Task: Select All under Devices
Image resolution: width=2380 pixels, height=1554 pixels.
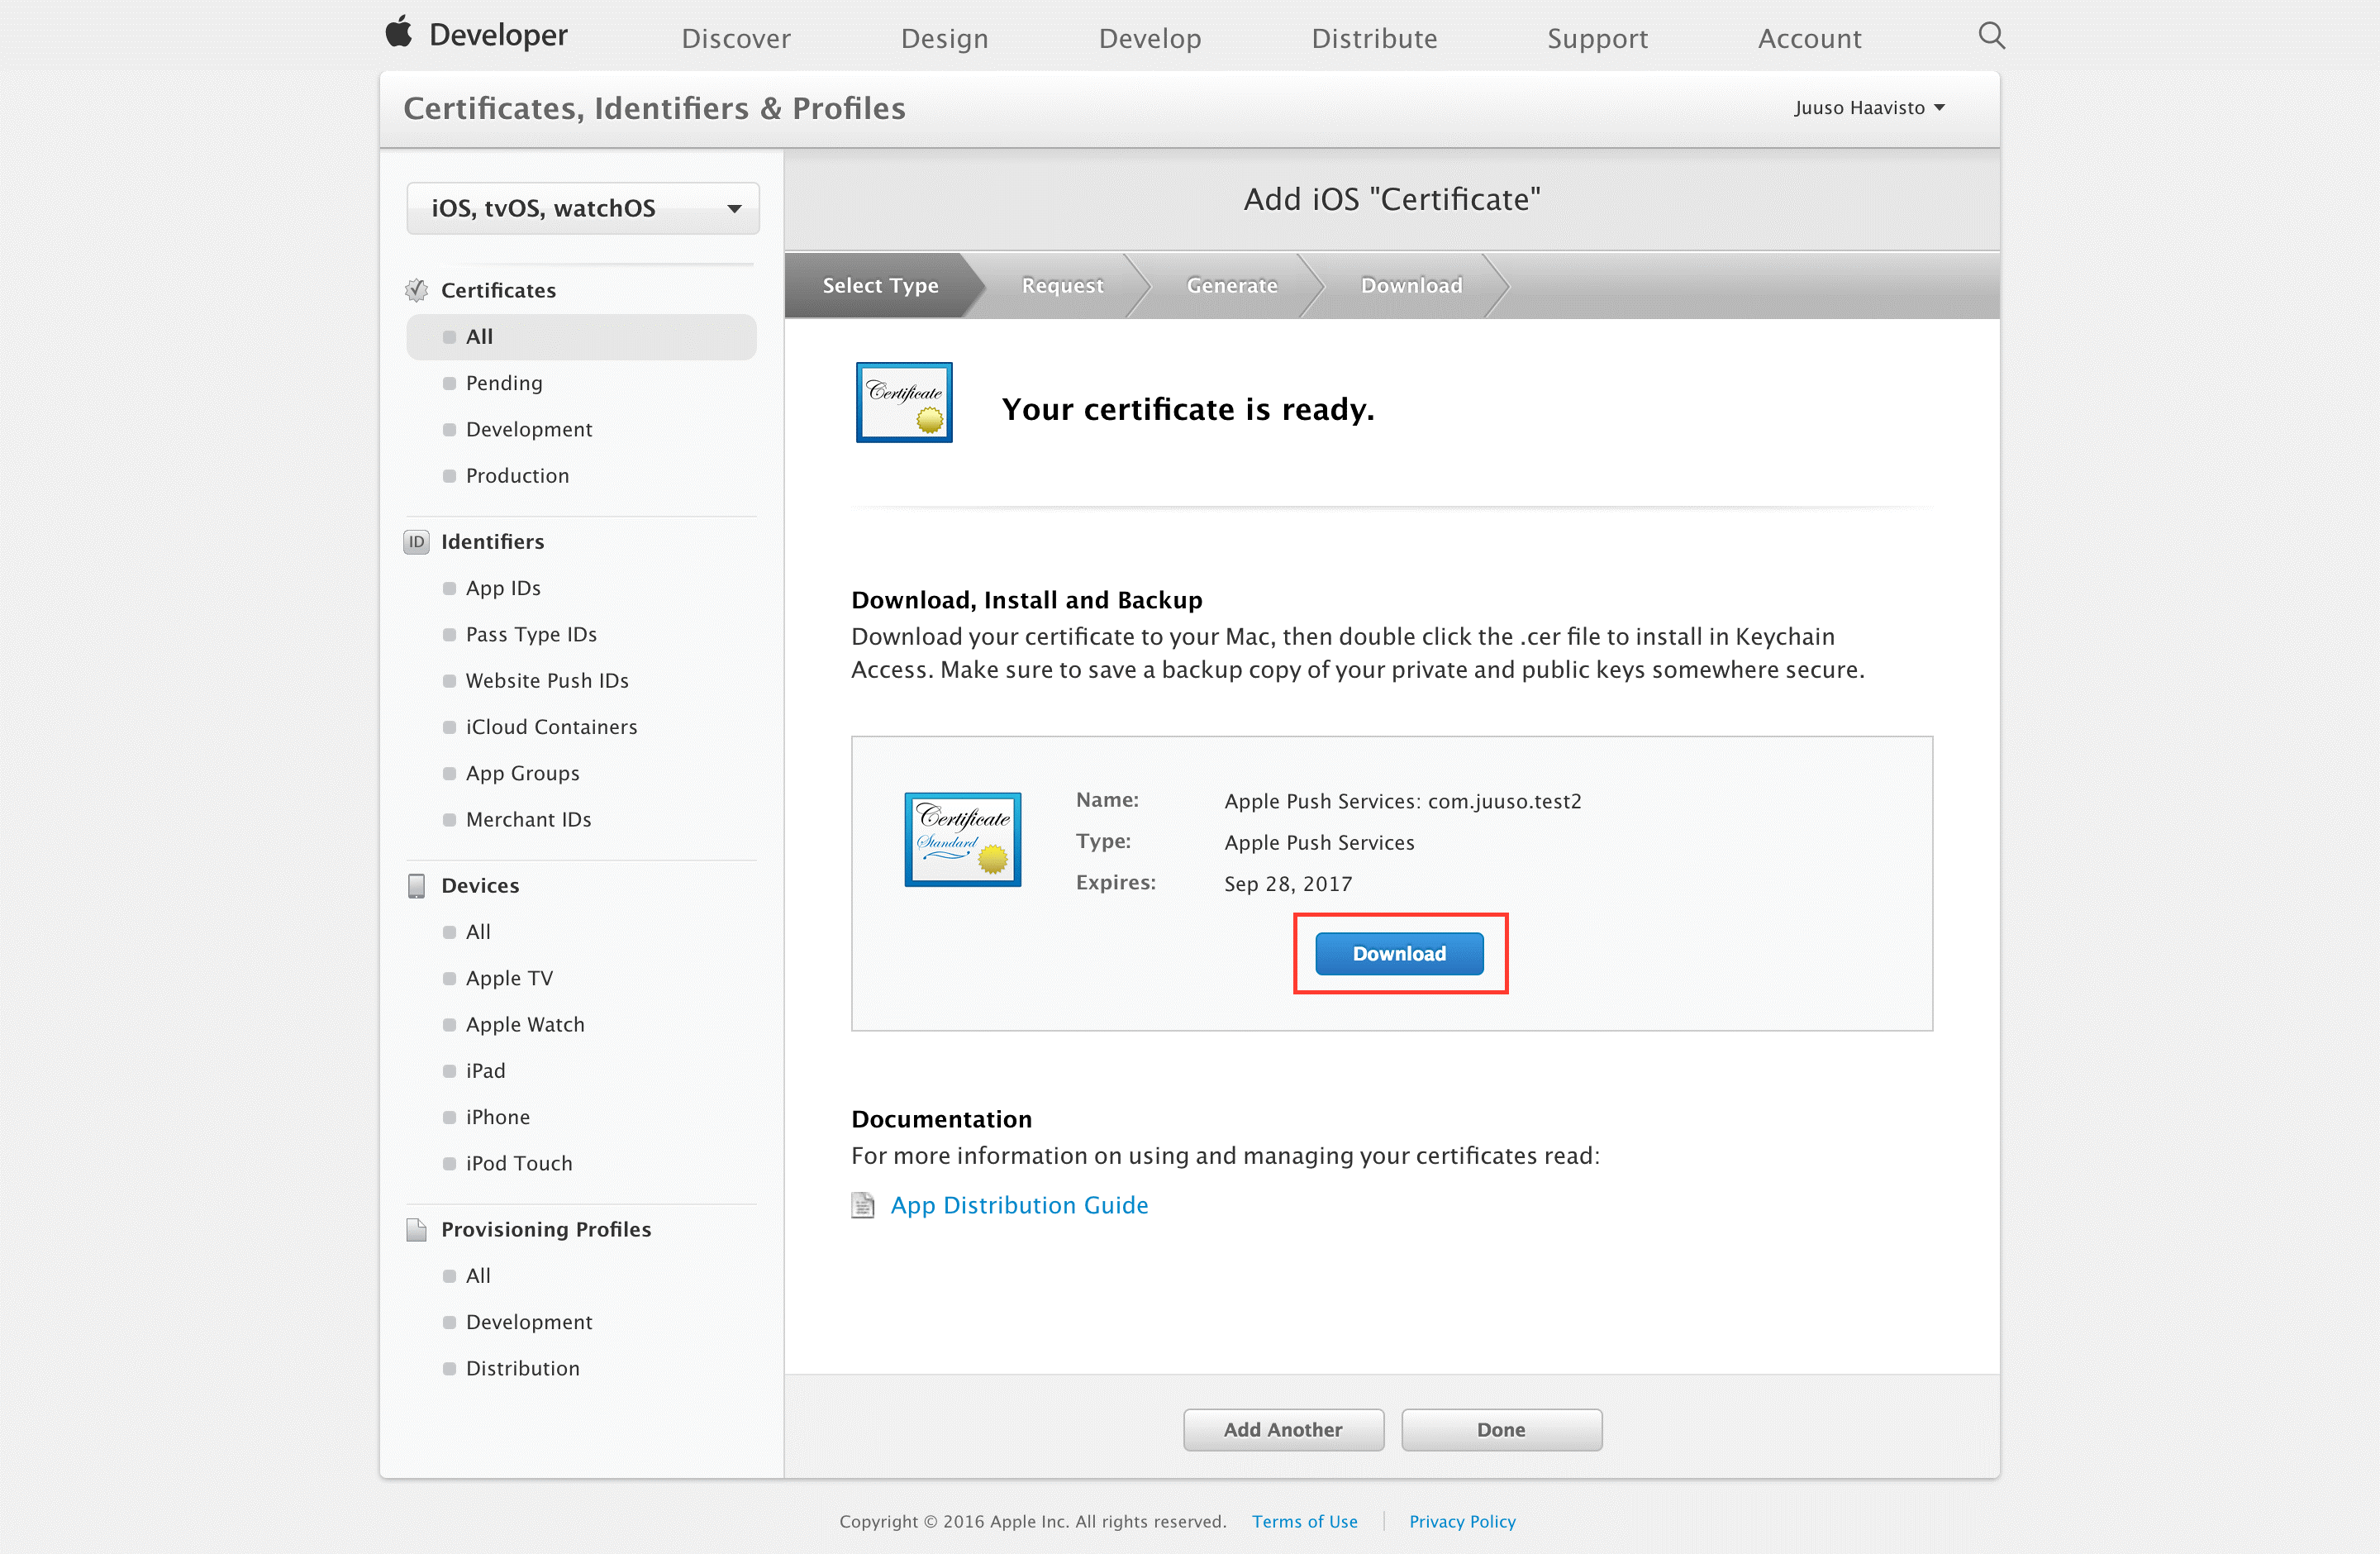Action: [x=478, y=931]
